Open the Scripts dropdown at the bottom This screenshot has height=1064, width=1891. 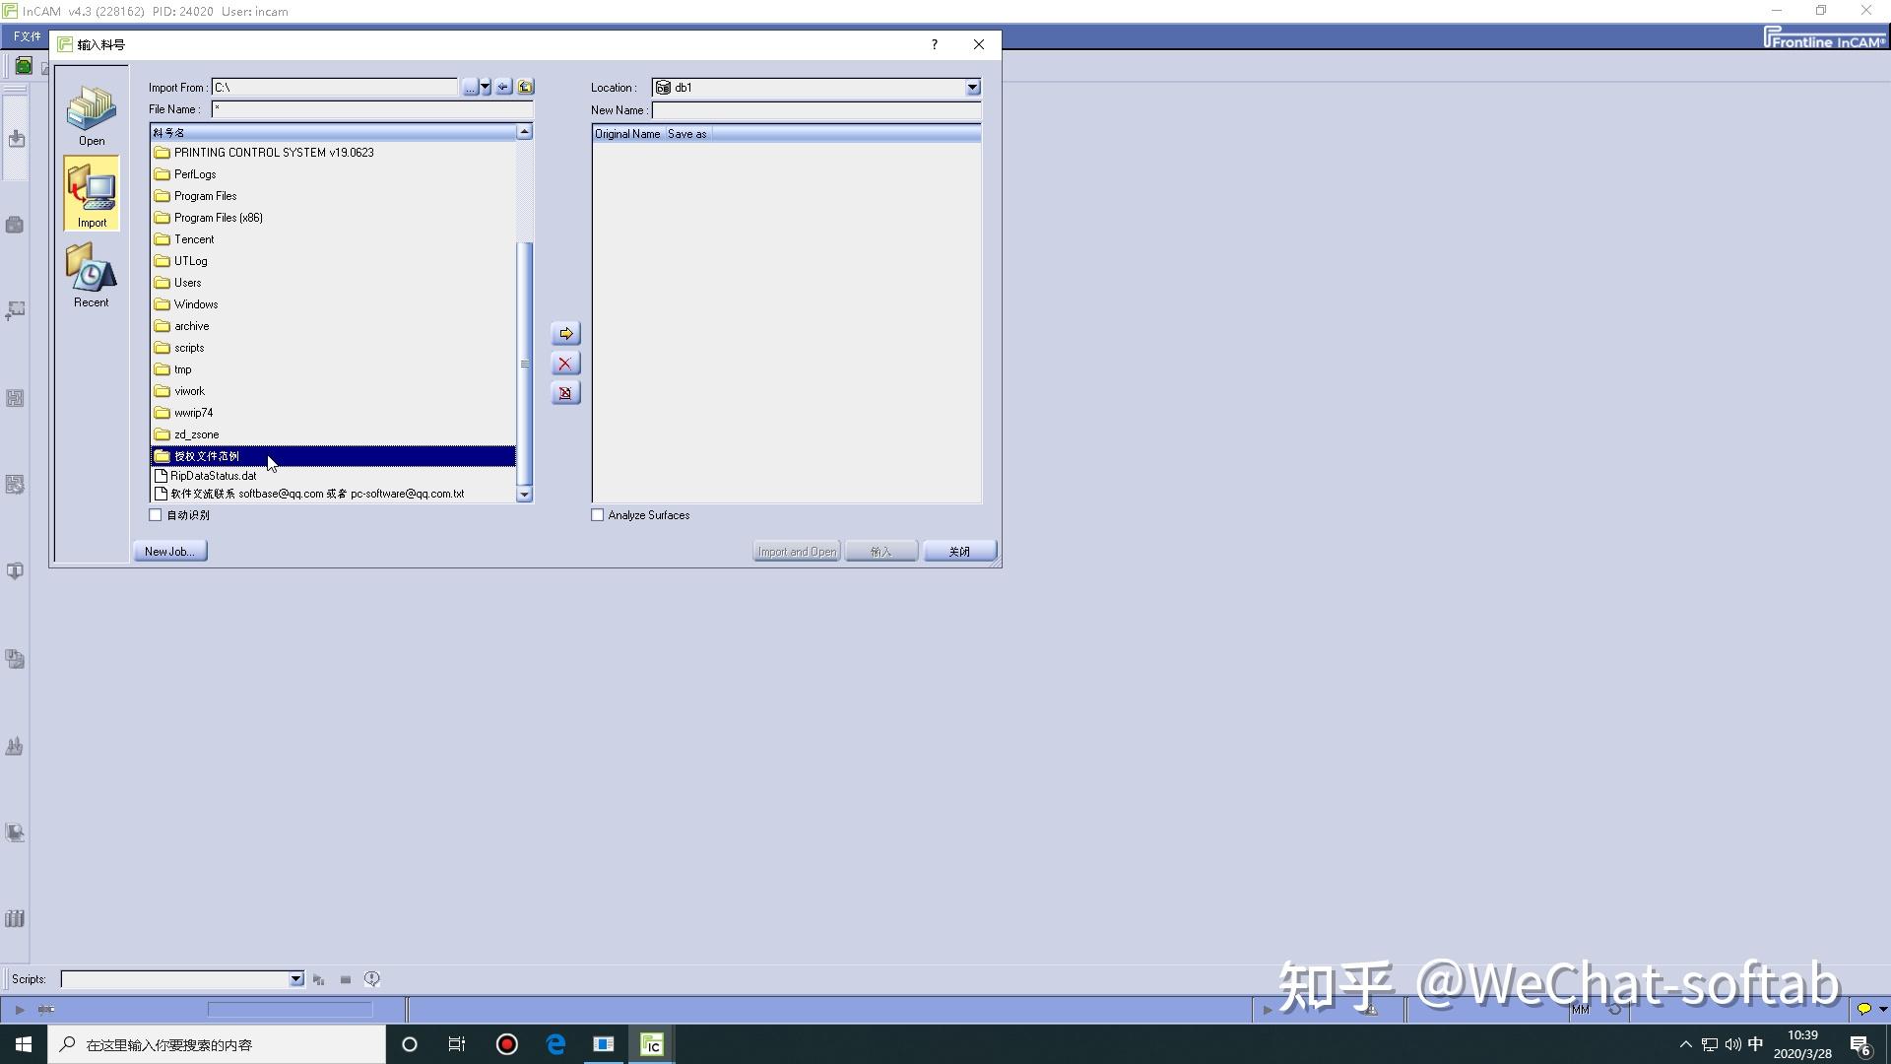coord(294,978)
